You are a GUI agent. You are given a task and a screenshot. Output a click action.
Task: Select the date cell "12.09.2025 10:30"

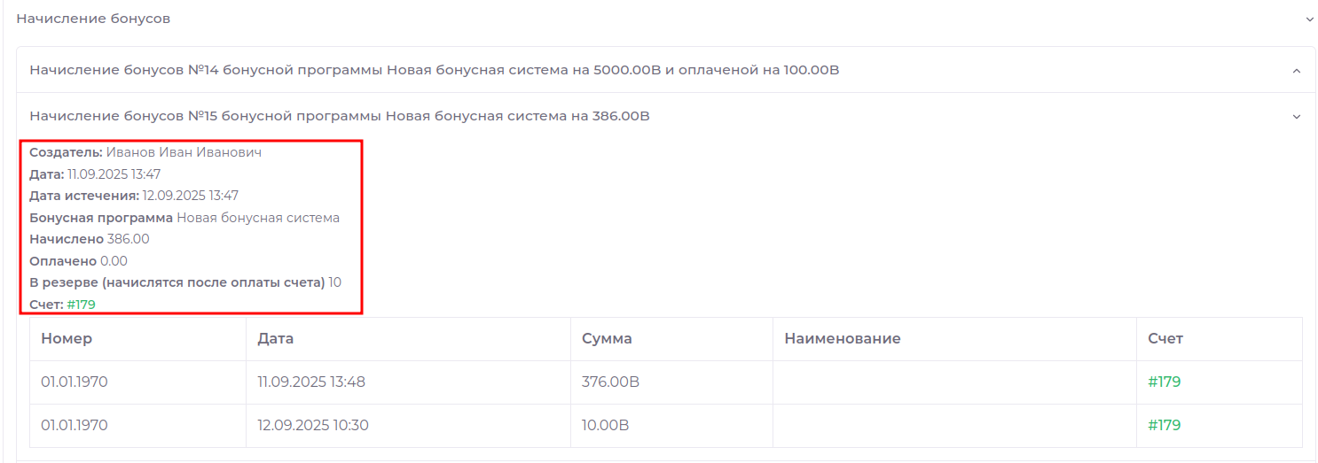(x=312, y=426)
